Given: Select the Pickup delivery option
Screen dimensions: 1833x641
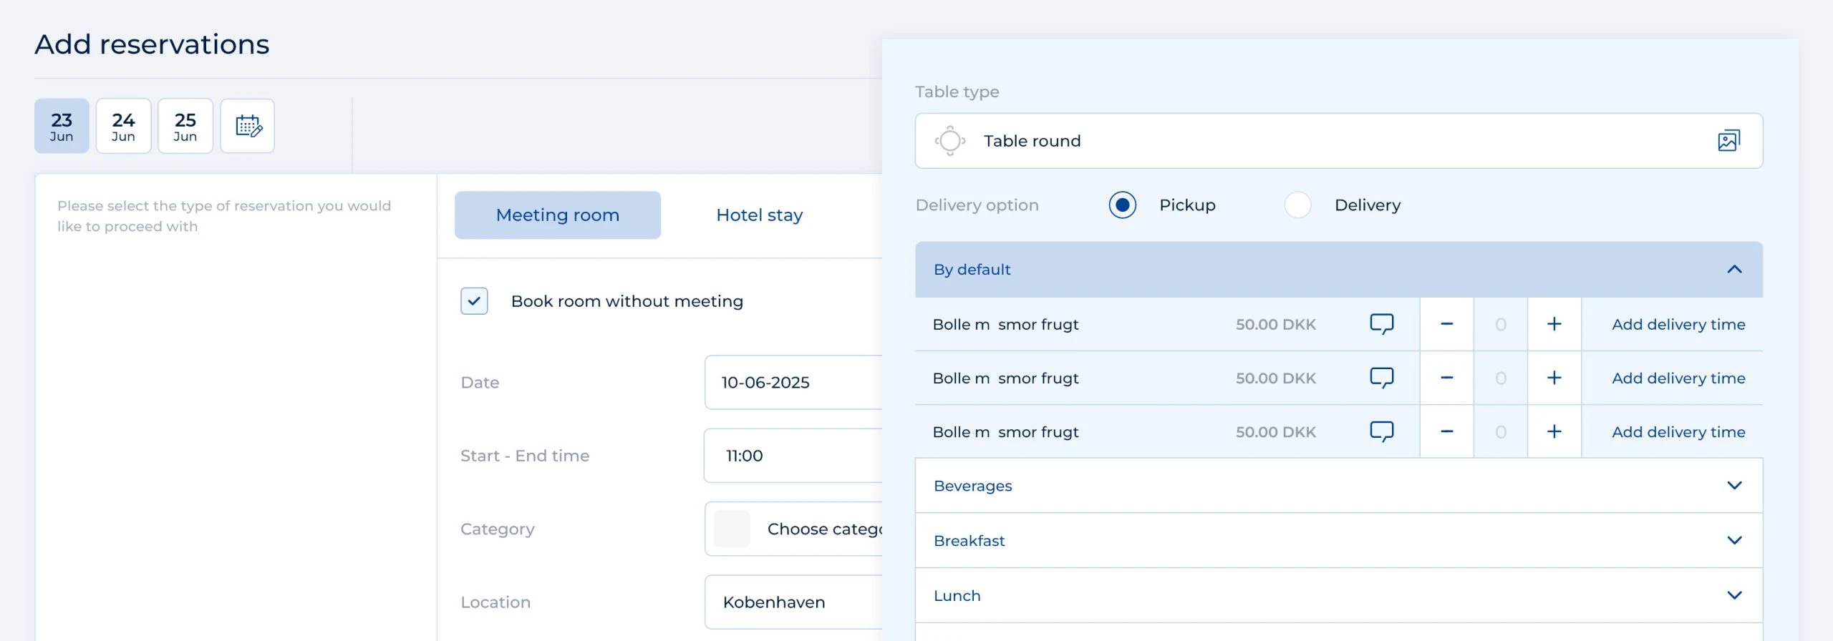Looking at the screenshot, I should [x=1122, y=205].
